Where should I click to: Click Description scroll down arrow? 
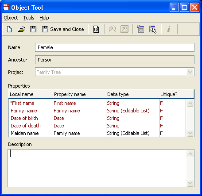[190, 183]
